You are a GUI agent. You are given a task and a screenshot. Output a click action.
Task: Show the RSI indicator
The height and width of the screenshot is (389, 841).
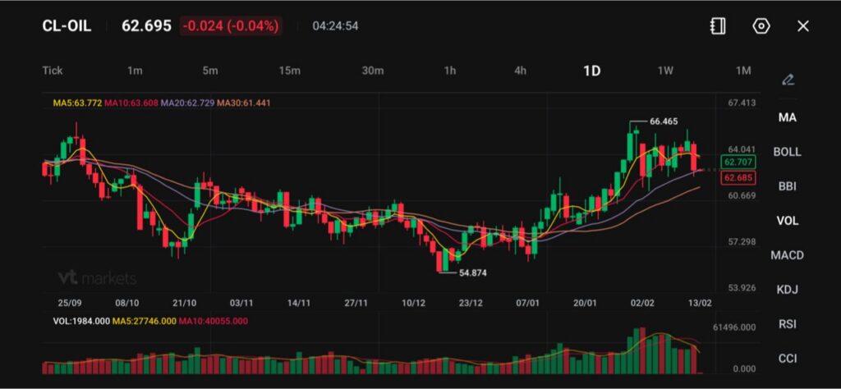(787, 324)
